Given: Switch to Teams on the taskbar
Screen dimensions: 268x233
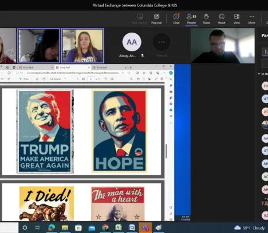Looking at the screenshot, I should (x=145, y=228).
